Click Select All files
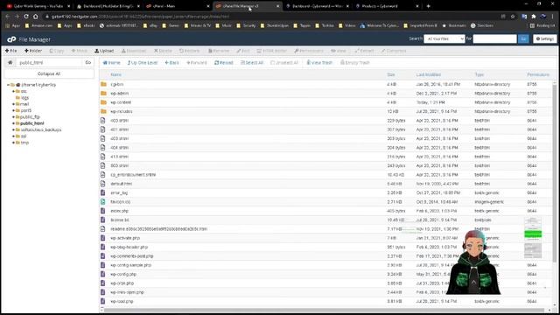560x315 pixels. click(x=252, y=62)
